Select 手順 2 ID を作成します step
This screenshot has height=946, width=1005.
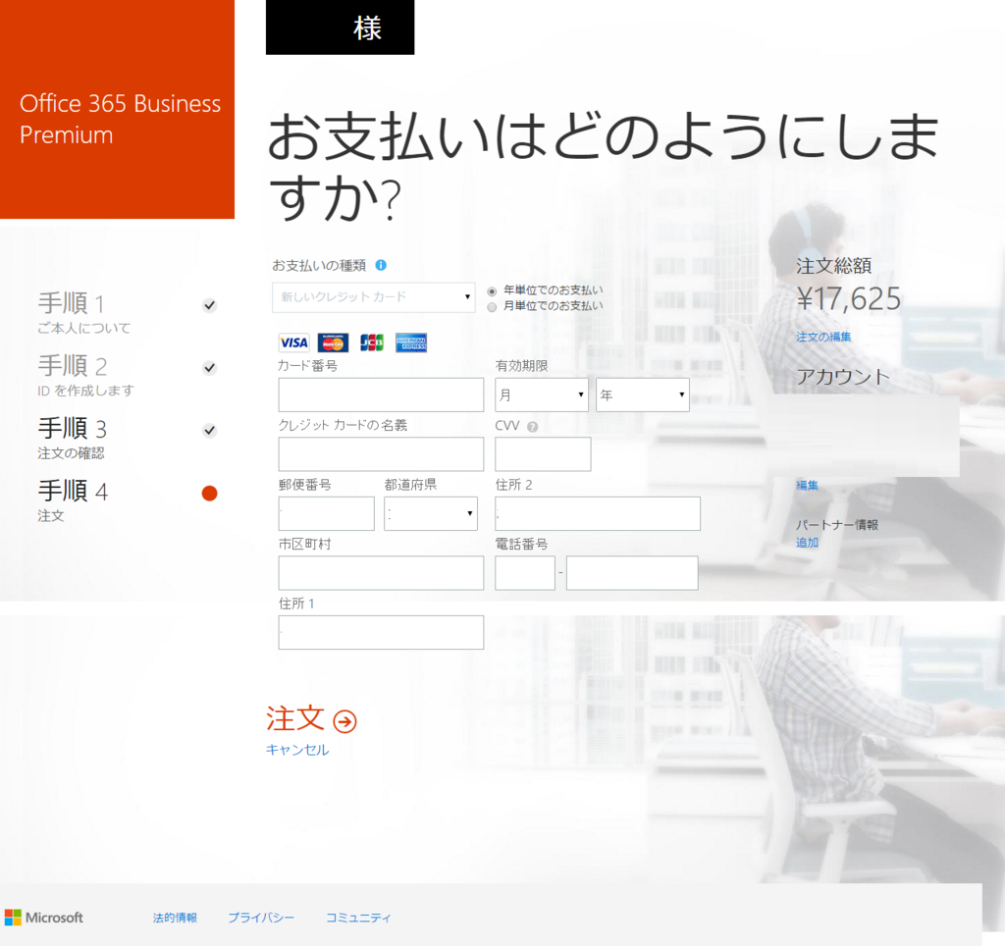(127, 375)
